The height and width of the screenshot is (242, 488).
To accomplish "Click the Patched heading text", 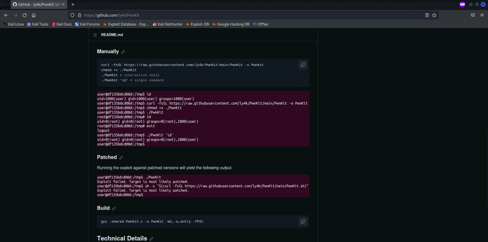I will (107, 157).
